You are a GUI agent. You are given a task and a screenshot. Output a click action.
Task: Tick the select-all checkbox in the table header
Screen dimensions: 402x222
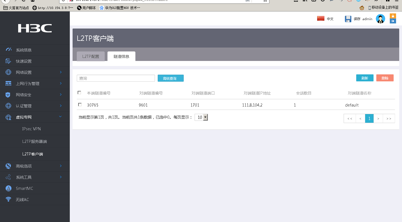point(79,93)
